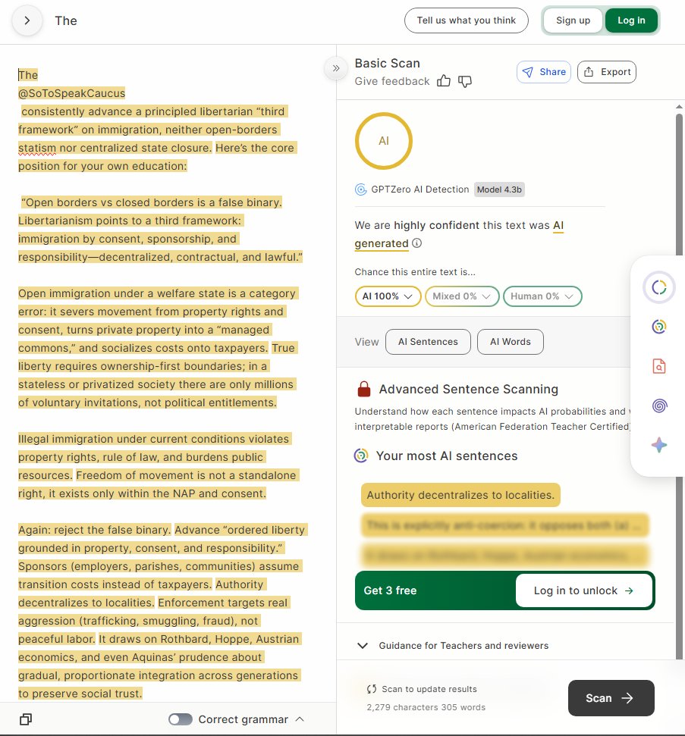Toggle the Correct grammar switch
Image resolution: width=685 pixels, height=736 pixels.
181,719
